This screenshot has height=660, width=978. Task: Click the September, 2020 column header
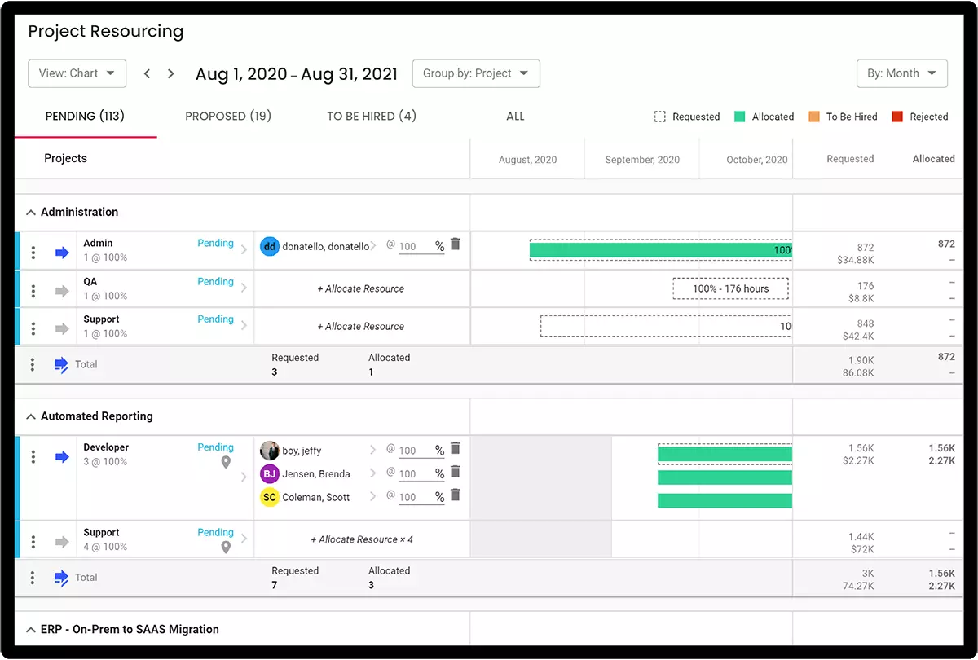[x=642, y=160]
